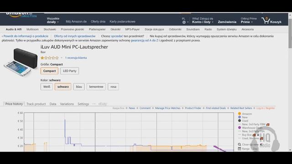This screenshot has height=164, width=292.
Task: Click shipping icon beside Used, like new
Action: 261,138
